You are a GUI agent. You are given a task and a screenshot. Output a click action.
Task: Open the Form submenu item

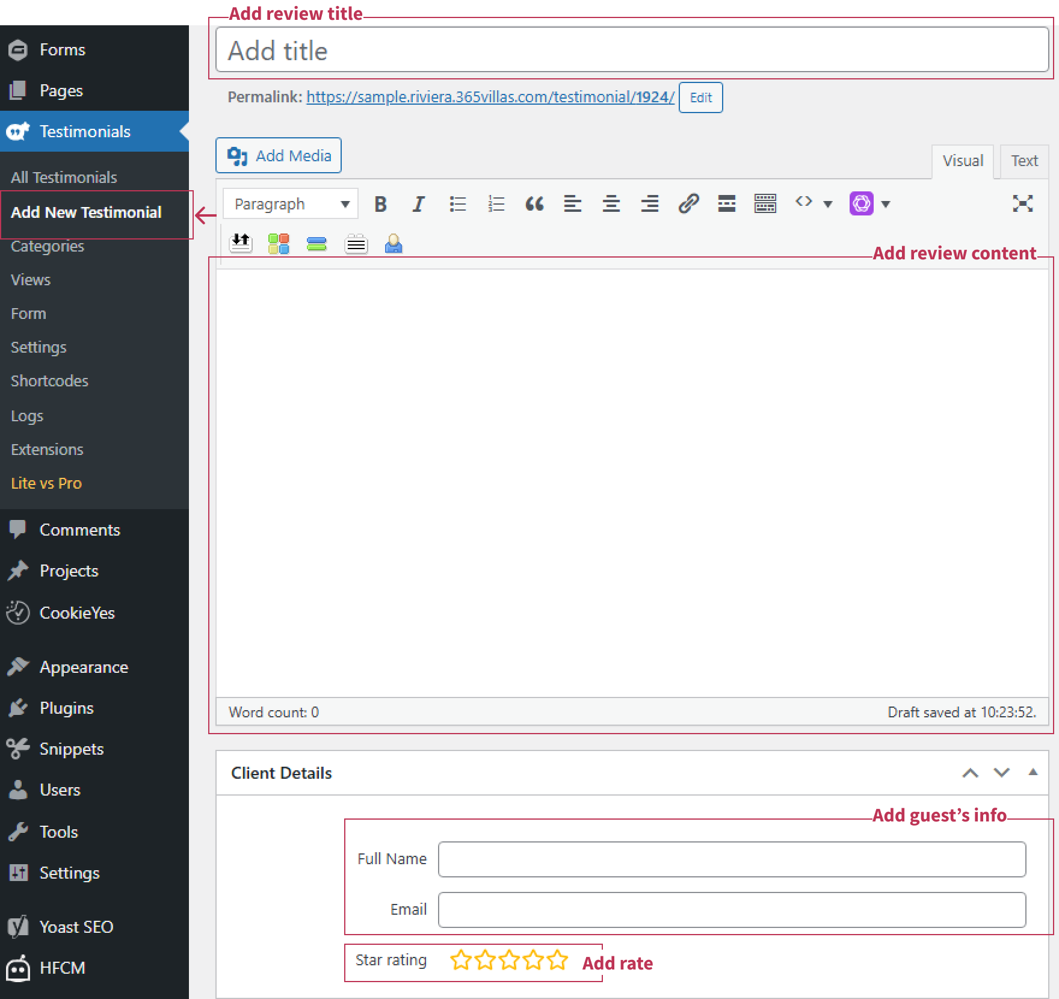(28, 314)
